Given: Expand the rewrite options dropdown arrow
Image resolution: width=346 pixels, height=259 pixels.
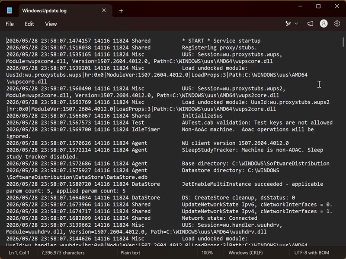Looking at the screenshot, I should [296, 24].
